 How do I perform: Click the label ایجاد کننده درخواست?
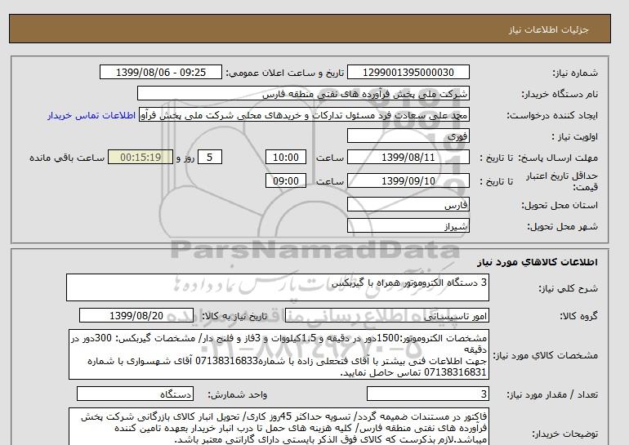pos(552,115)
